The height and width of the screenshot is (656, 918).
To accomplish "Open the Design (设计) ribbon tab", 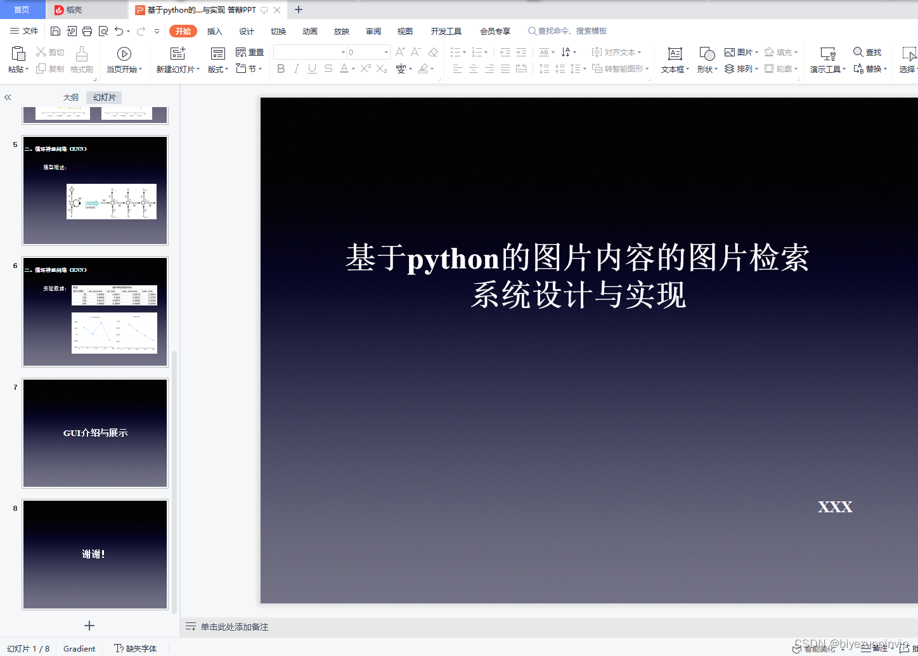I will coord(247,31).
